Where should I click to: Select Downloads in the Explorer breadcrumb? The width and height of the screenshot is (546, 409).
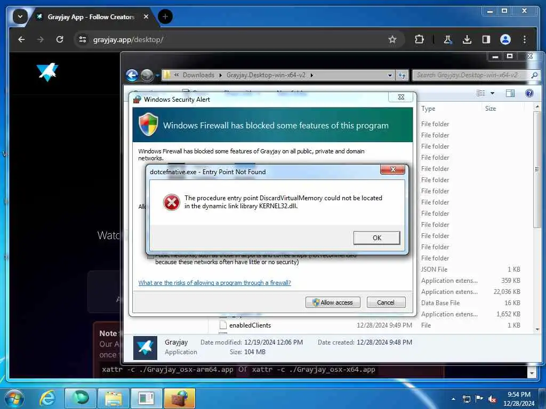pyautogui.click(x=198, y=75)
